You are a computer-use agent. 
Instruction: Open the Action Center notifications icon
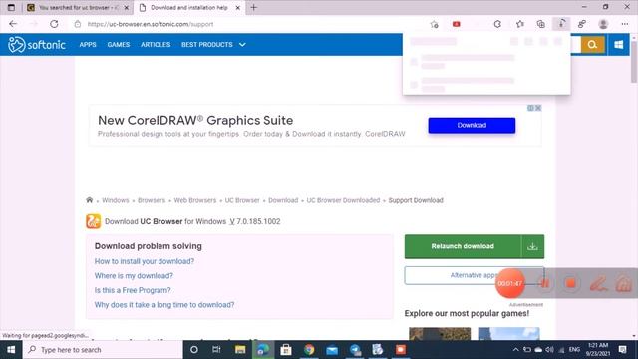point(622,350)
